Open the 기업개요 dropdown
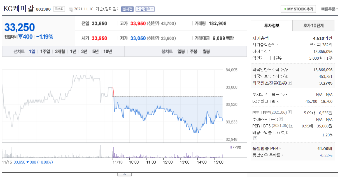This screenshot has height=177, width=340. tap(145, 9)
